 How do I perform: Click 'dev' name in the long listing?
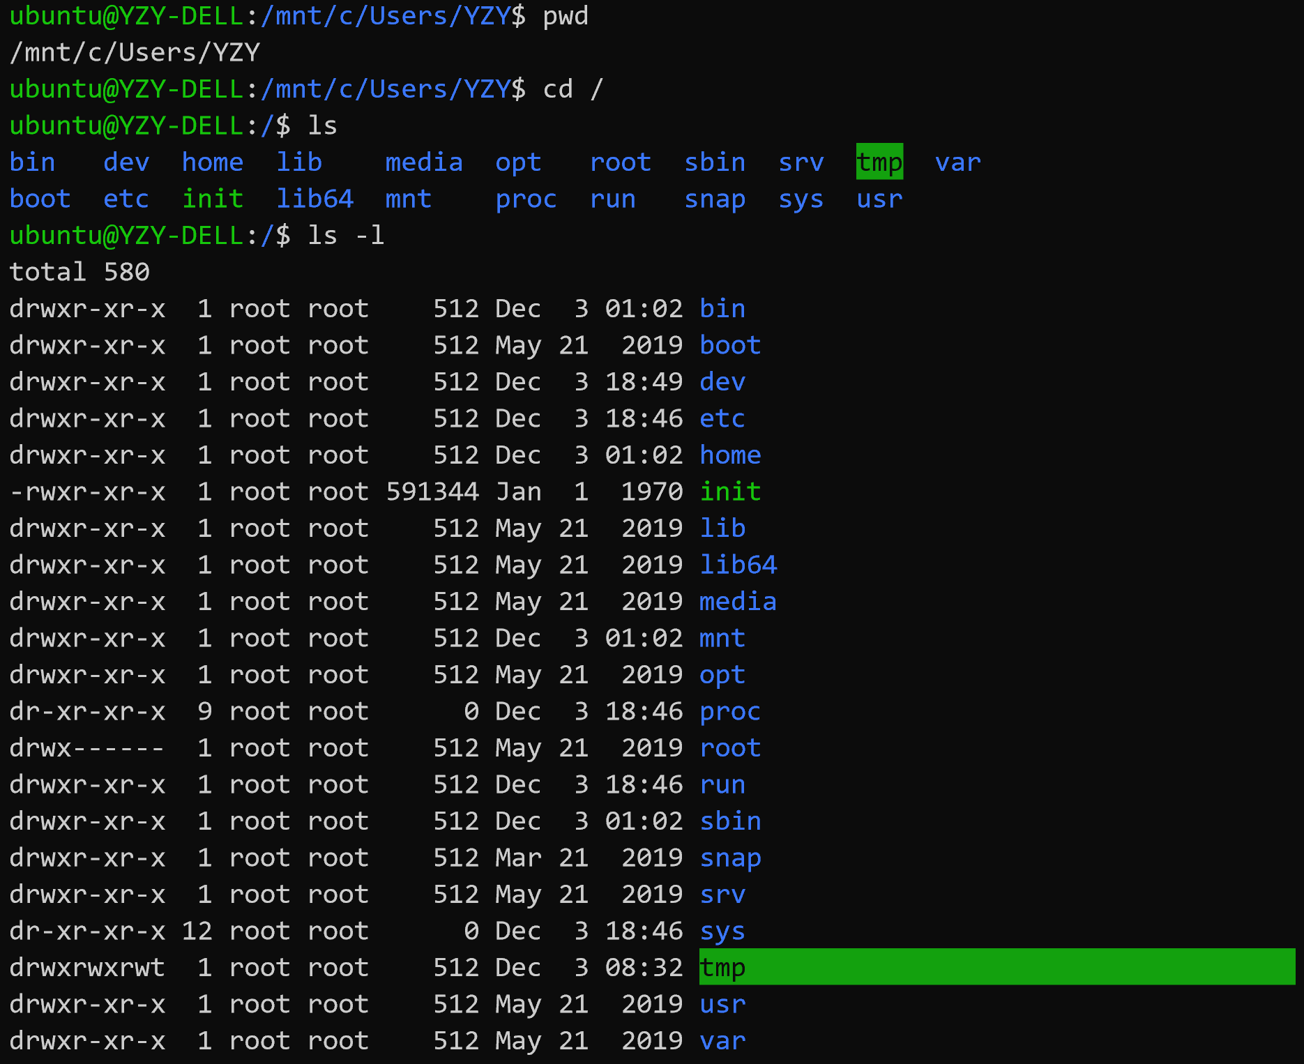click(x=722, y=382)
